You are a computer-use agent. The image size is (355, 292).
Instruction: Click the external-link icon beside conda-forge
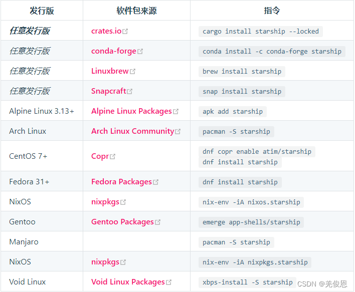140,52
